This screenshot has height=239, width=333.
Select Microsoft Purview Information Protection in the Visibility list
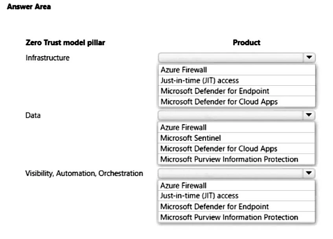point(236,217)
